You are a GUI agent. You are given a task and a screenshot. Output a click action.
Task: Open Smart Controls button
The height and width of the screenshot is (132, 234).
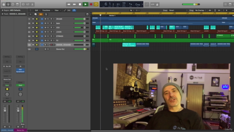pos(23,4)
